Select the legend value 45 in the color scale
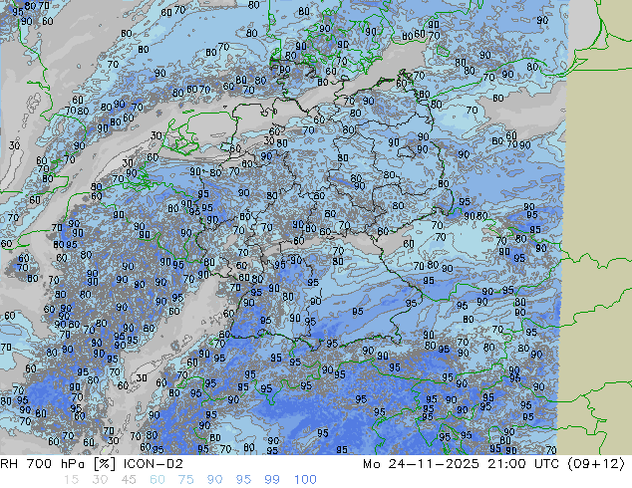 coord(129,480)
